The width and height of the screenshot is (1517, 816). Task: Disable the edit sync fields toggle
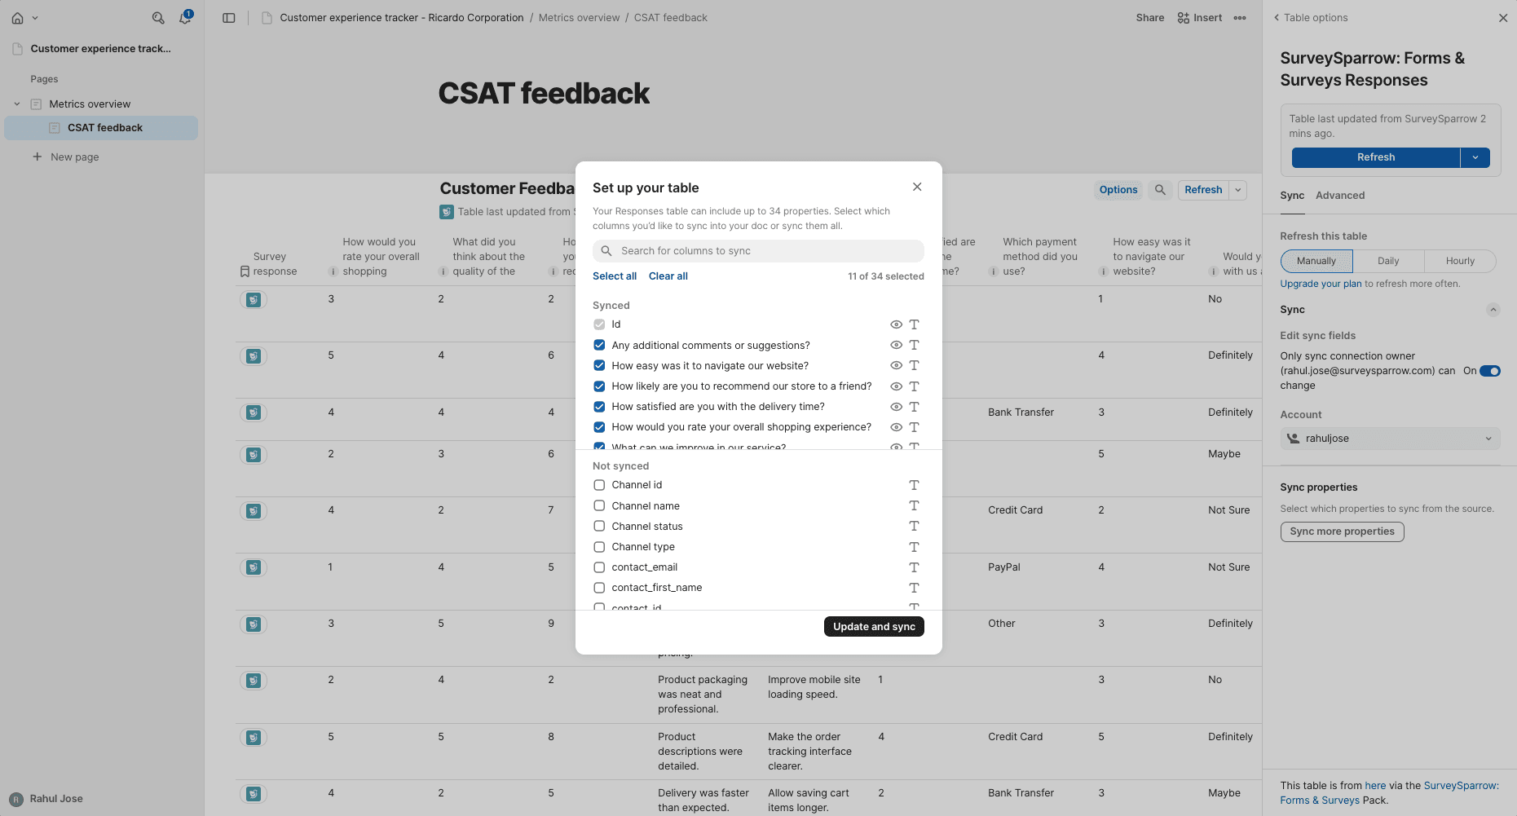point(1489,371)
